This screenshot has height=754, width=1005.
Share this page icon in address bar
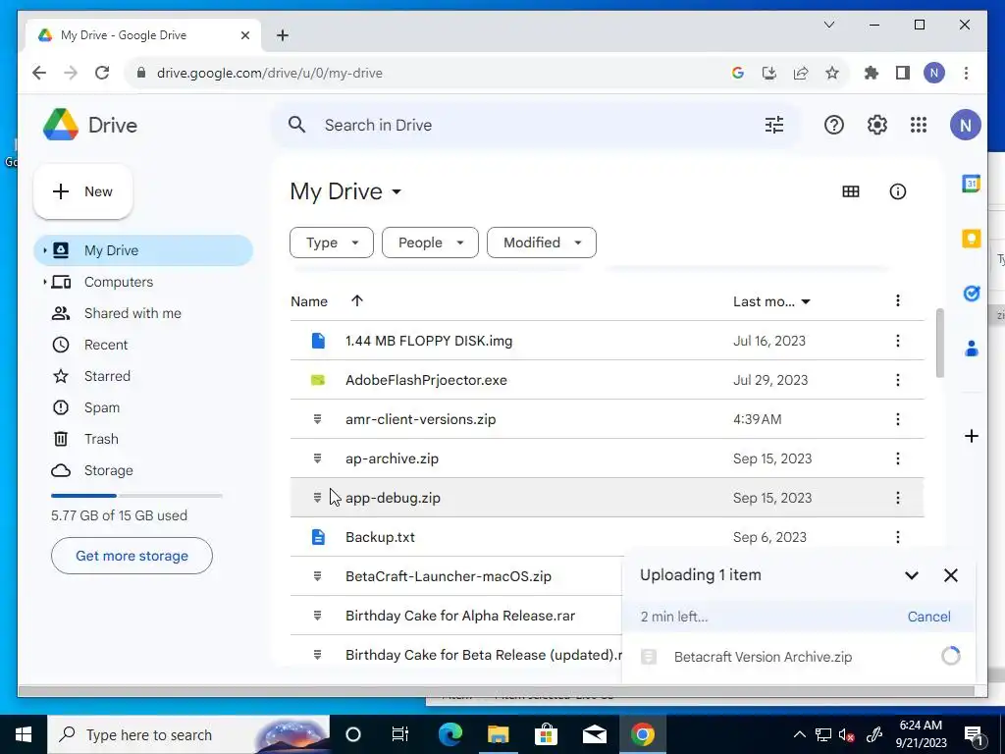click(801, 73)
